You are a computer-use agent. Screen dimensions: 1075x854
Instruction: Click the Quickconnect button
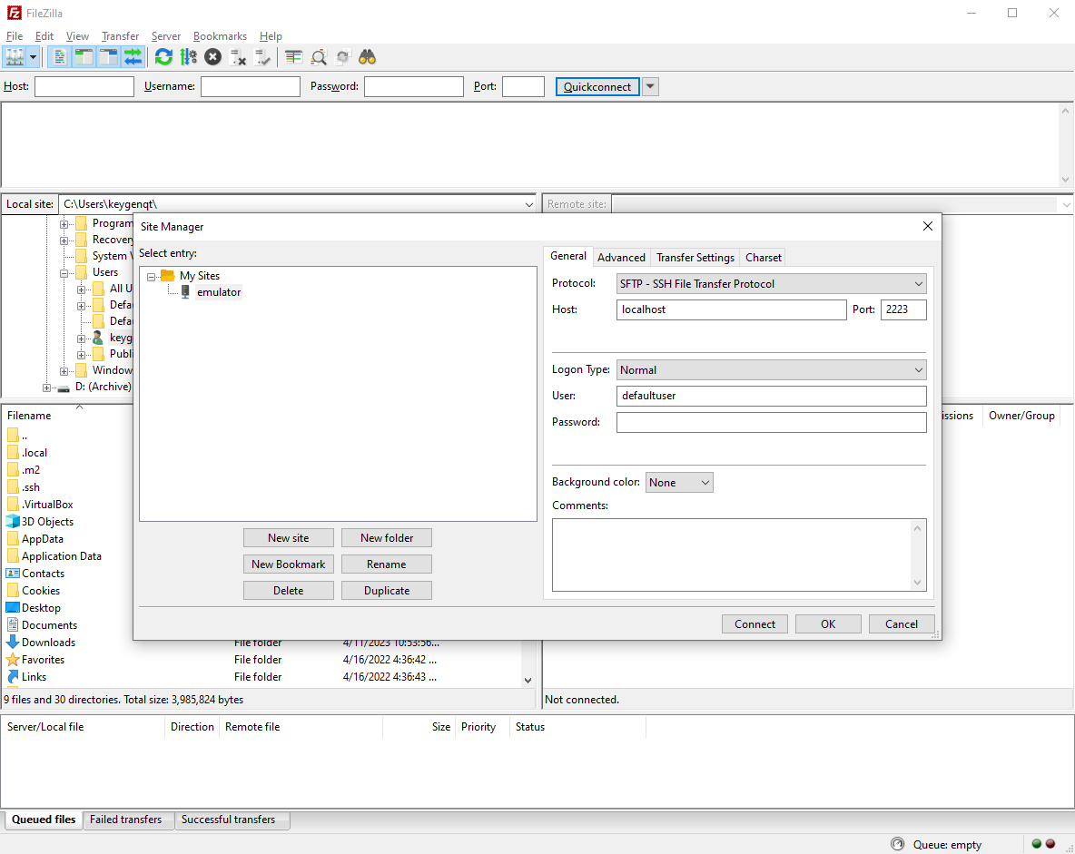(x=597, y=86)
